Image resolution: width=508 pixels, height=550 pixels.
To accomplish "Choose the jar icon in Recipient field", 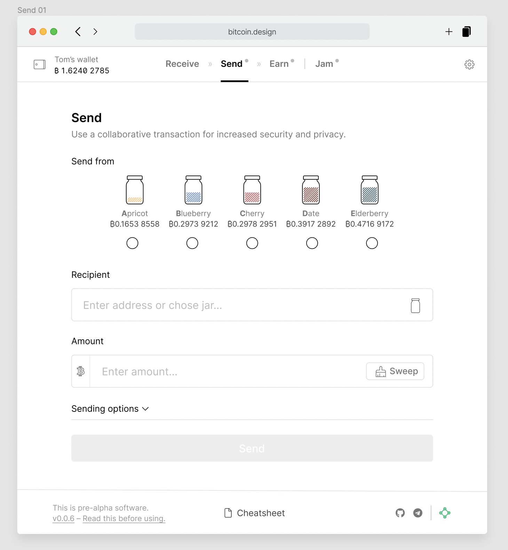I will tap(415, 305).
